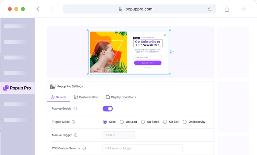Disable the Pop-up Enable toggle
Image resolution: width=257 pixels, height=155 pixels.
(108, 109)
